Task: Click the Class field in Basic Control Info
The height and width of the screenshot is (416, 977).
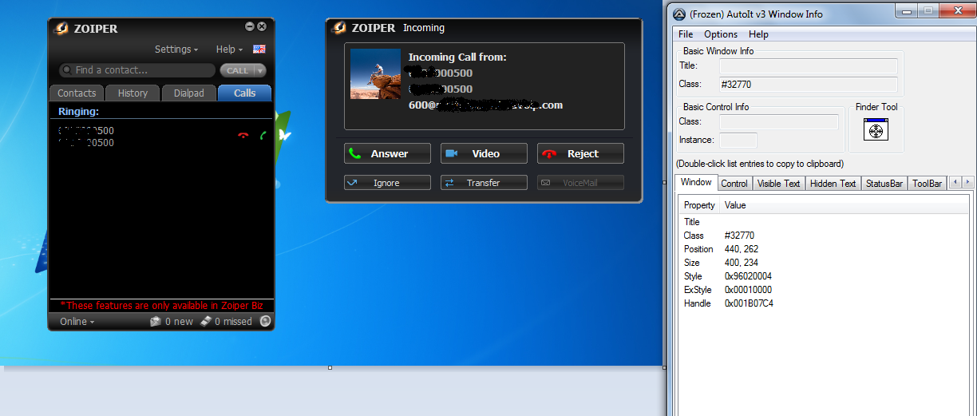Action: click(x=779, y=121)
